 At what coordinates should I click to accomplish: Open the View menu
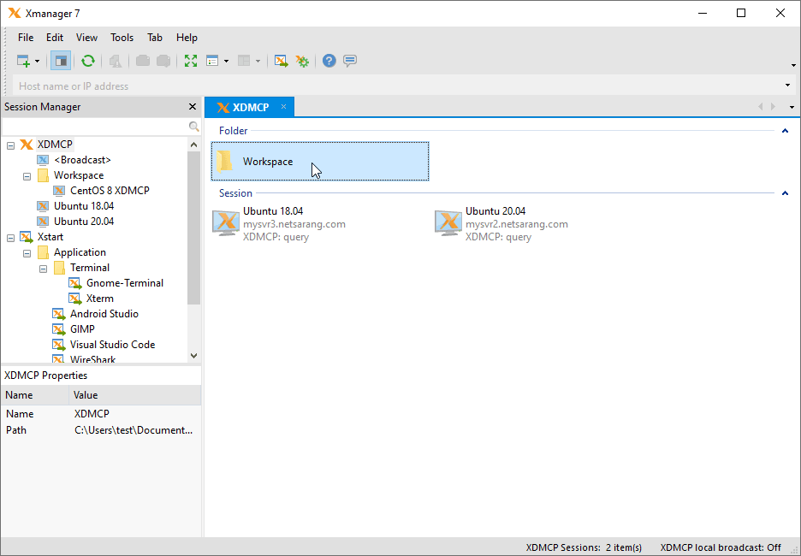coord(86,38)
